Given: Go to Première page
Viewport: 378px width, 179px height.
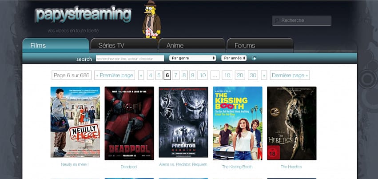Looking at the screenshot, I should (x=115, y=76).
